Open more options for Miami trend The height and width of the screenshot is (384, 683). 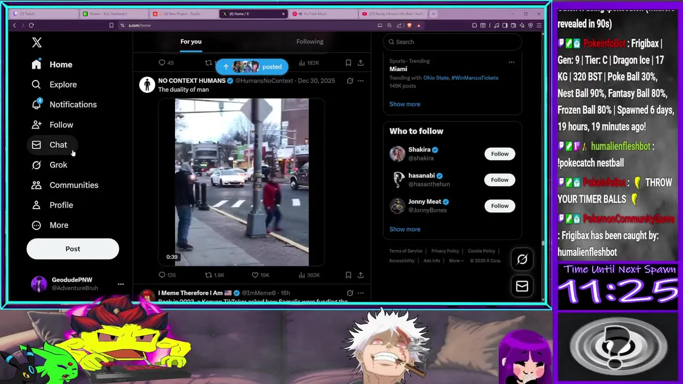(511, 62)
